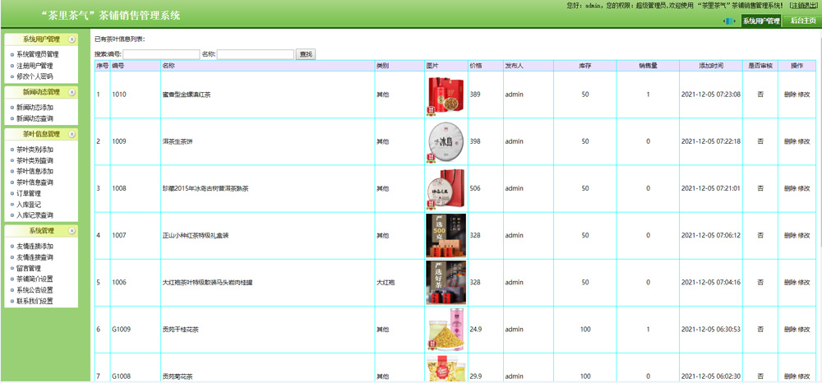Open product image for 正山小种红茶 item 1007
The height and width of the screenshot is (383, 822).
446,235
